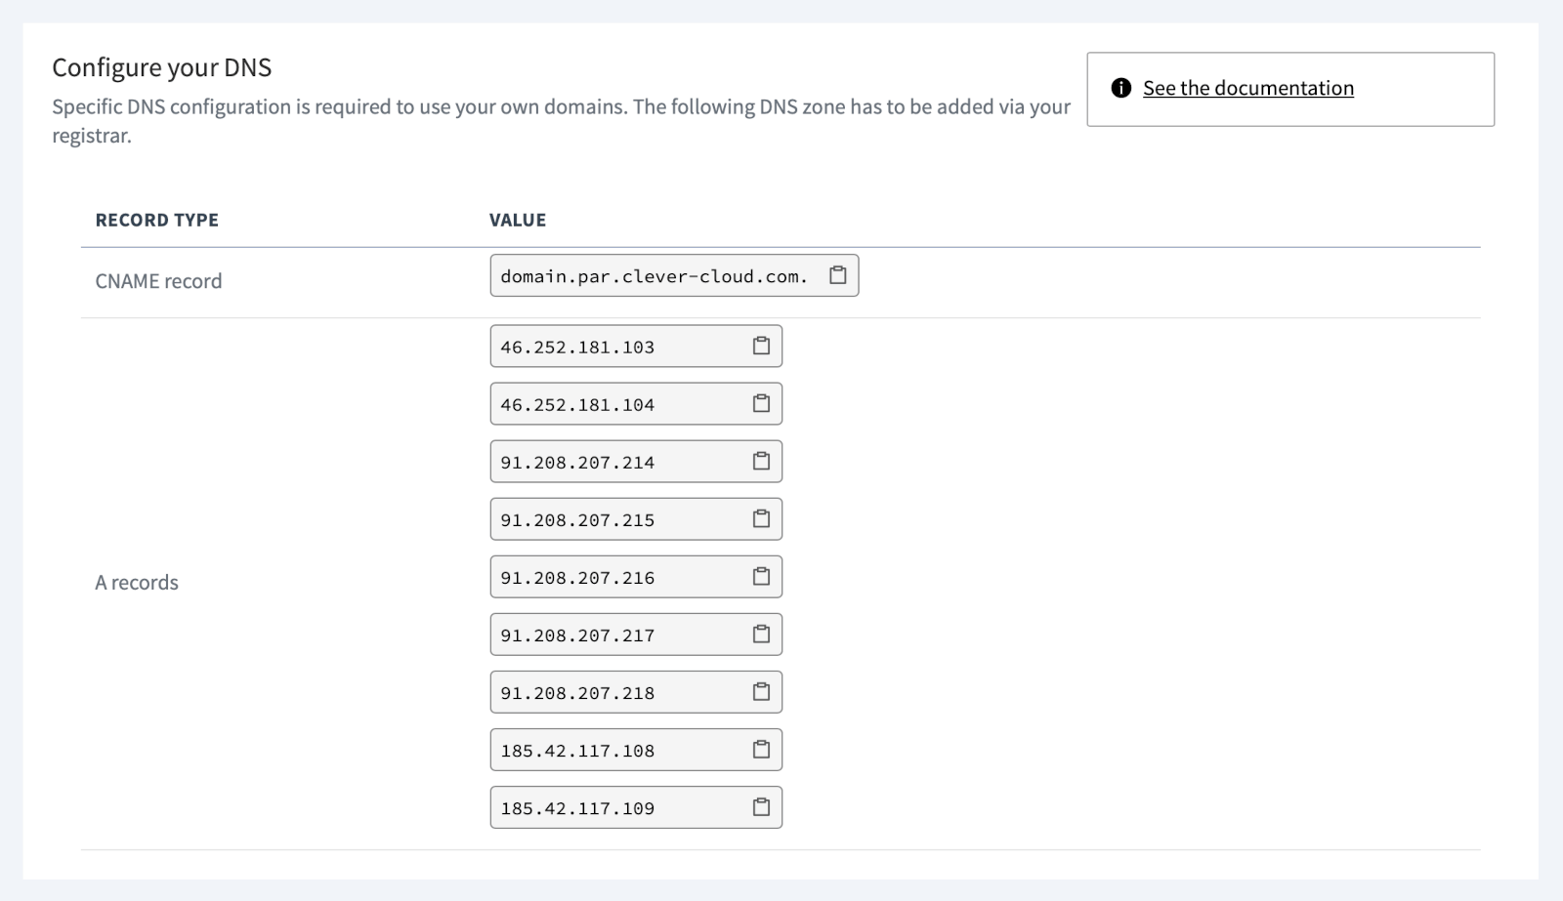Copy the 91.208.207.218 A record
Screen dimensions: 1563x901
(x=763, y=691)
